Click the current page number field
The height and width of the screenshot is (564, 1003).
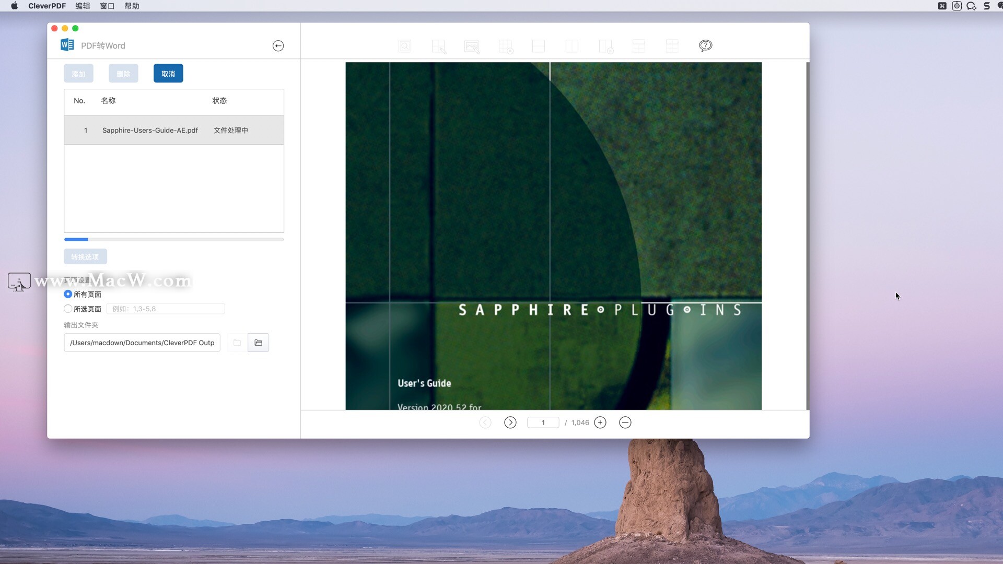pyautogui.click(x=543, y=422)
